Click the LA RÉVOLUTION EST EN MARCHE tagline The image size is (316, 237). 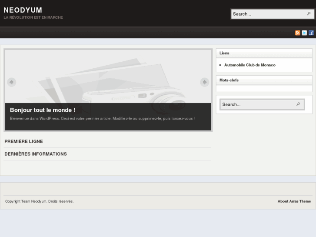(x=33, y=17)
